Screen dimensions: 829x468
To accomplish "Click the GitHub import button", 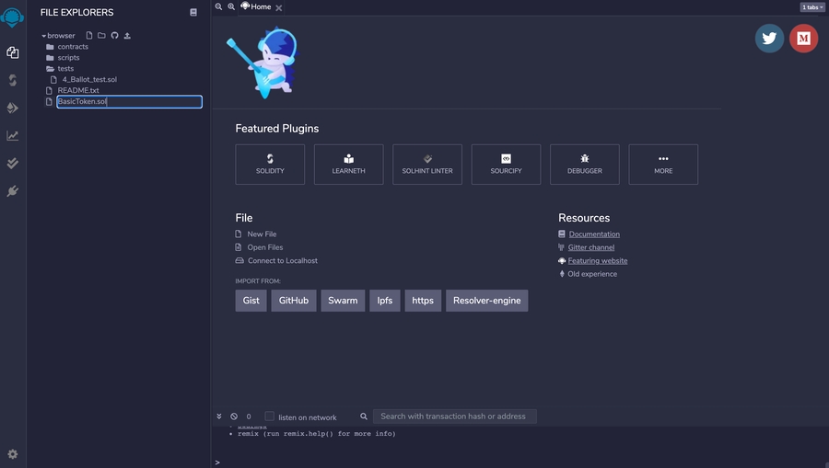I will (294, 301).
